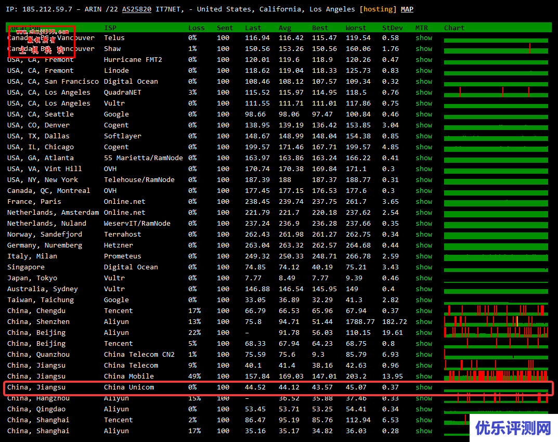Show MTR for Denver Cogent row
558x442 pixels.
(x=424, y=125)
